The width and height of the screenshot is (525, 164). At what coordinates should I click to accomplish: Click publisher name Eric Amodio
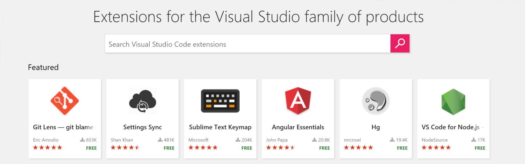click(x=46, y=140)
